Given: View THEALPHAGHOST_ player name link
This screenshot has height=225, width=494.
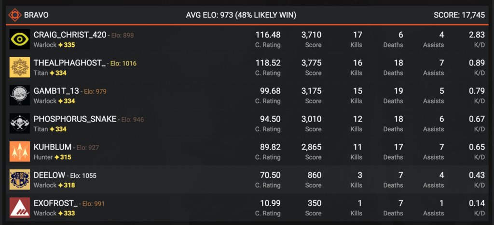Looking at the screenshot, I should 69,63.
